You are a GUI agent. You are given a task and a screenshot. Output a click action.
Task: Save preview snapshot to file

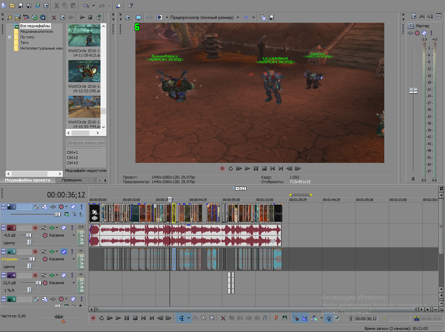pos(272,17)
